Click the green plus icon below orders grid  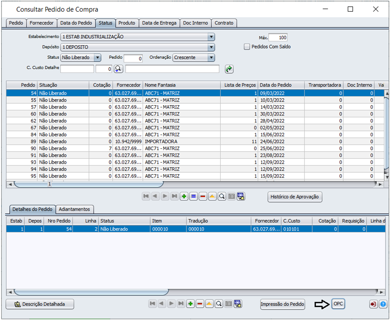pyautogui.click(x=184, y=197)
